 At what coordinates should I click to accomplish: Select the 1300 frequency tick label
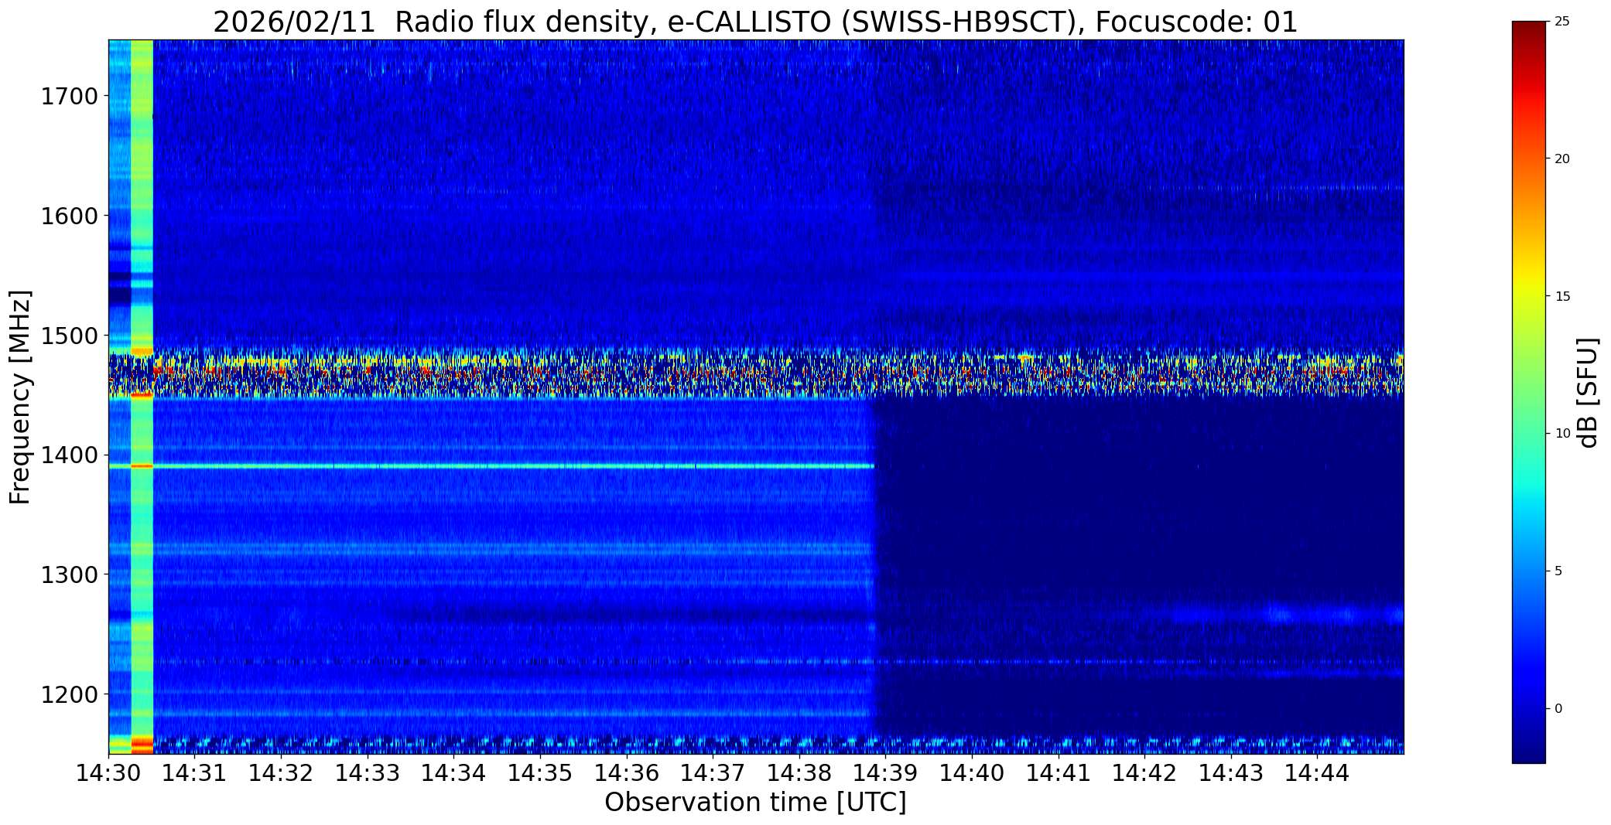[69, 574]
